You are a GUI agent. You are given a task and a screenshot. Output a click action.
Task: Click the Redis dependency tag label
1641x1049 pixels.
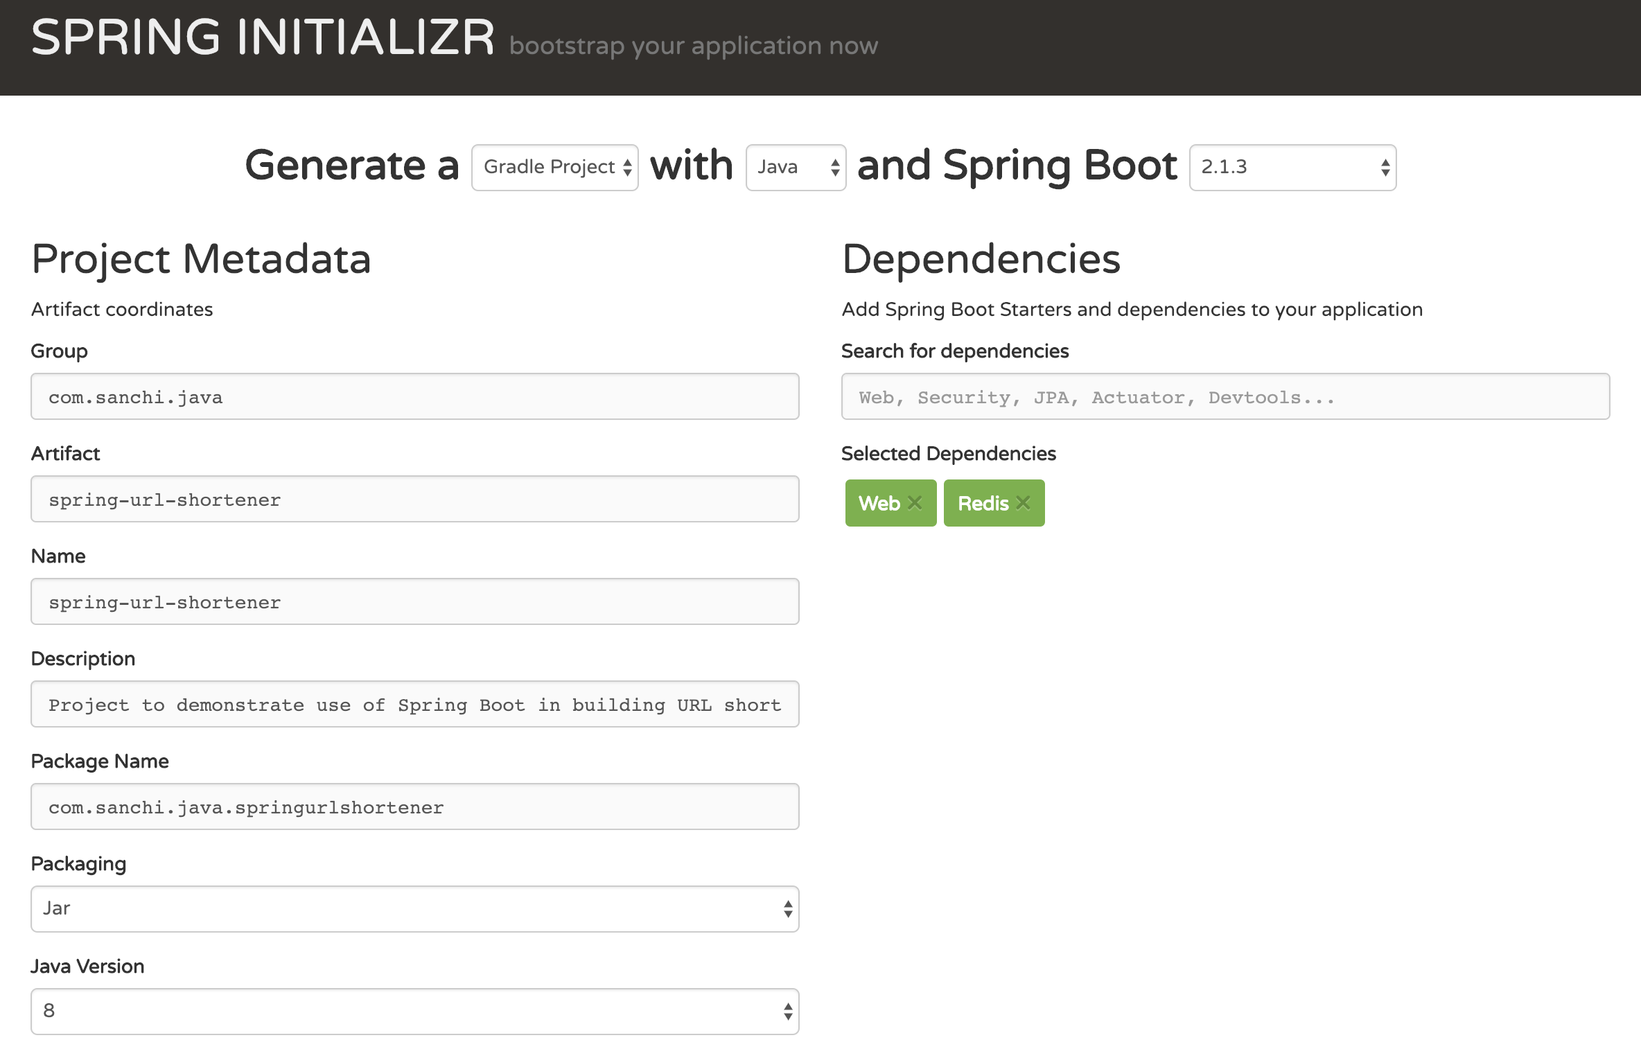(x=983, y=503)
